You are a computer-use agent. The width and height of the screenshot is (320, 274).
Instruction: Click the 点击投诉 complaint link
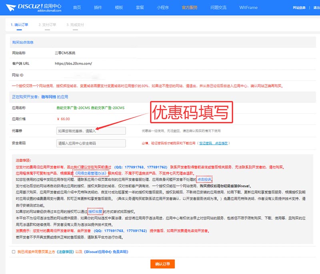click(x=204, y=179)
